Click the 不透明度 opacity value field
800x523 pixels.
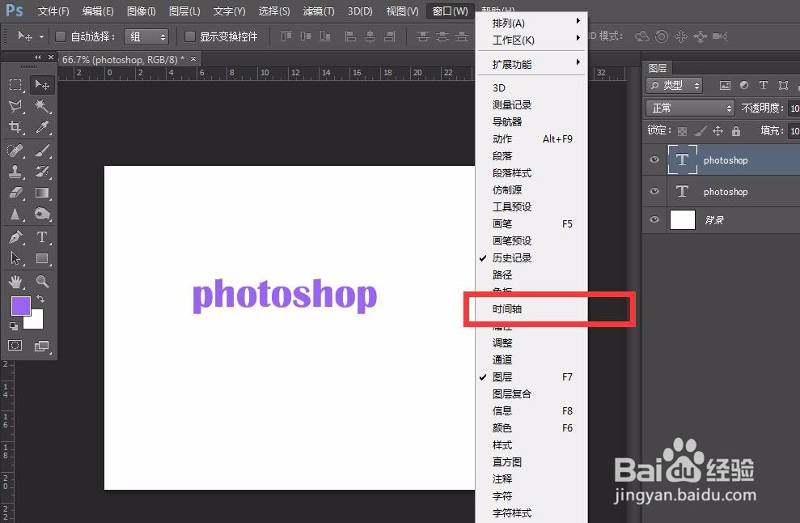click(x=794, y=108)
